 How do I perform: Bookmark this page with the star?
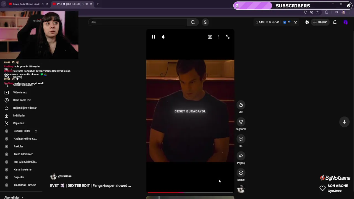click(317, 12)
